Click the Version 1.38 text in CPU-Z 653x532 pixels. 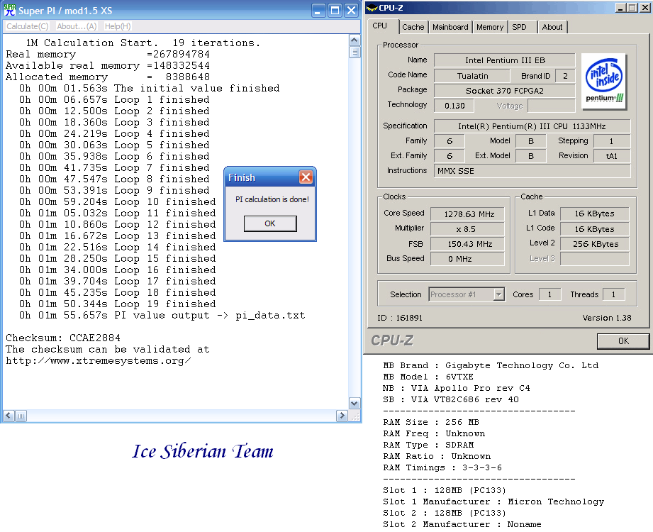tap(607, 318)
